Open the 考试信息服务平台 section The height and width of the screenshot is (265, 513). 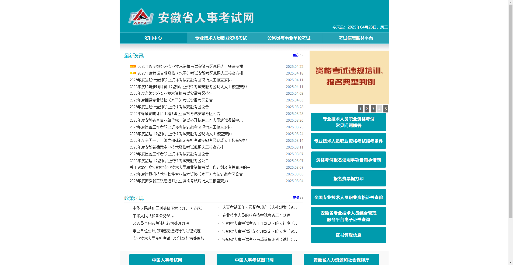[x=356, y=38]
